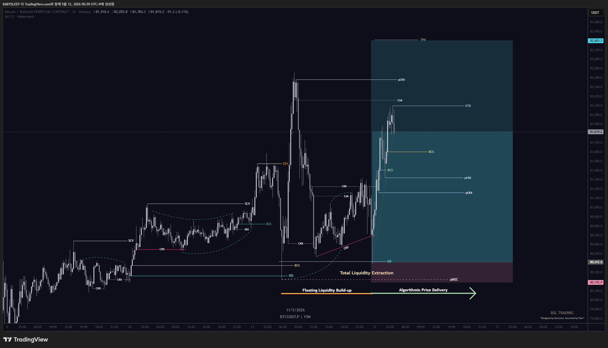Click the AG FX - Watermark indicator name

pos(19,17)
